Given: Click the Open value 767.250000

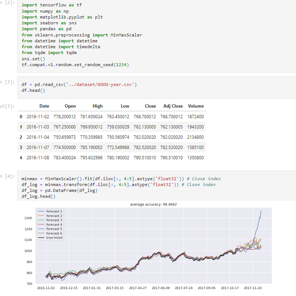Looking at the screenshot, I should [x=65, y=127].
